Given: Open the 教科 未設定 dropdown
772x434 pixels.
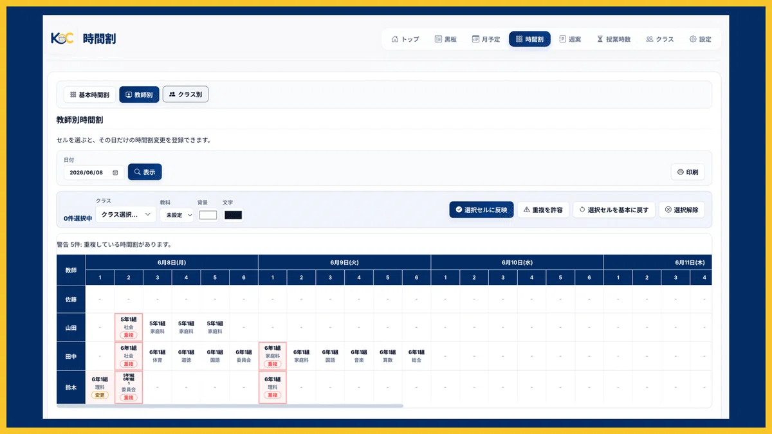Looking at the screenshot, I should click(x=177, y=215).
